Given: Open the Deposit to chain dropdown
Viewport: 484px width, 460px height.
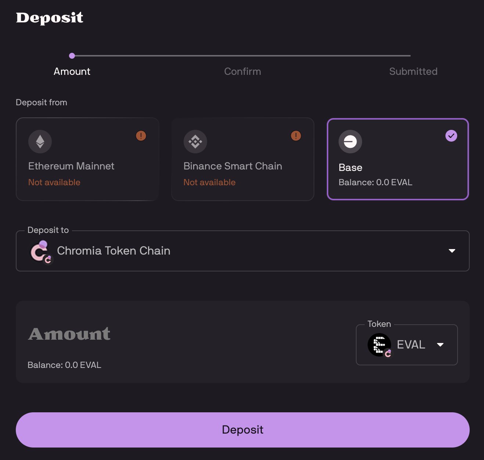Looking at the screenshot, I should click(242, 251).
